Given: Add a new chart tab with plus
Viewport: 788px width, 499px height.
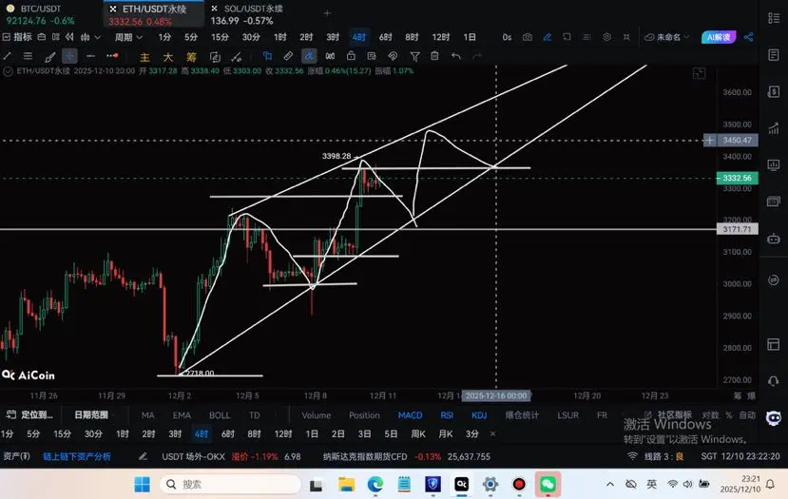Looking at the screenshot, I should (327, 13).
